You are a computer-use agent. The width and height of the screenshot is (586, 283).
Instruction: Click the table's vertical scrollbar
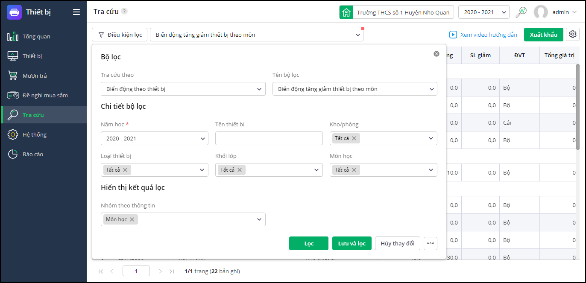(578, 107)
